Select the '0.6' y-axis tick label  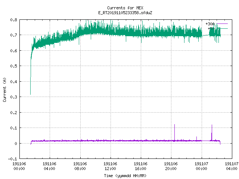13,51
